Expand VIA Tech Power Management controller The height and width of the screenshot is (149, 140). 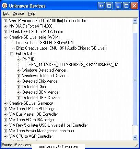click(x=5, y=131)
